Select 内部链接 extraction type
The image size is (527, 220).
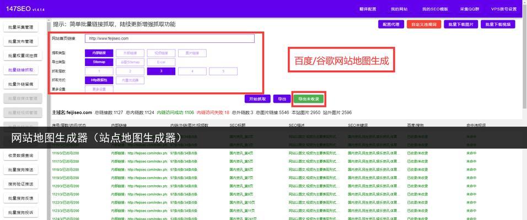[99, 53]
